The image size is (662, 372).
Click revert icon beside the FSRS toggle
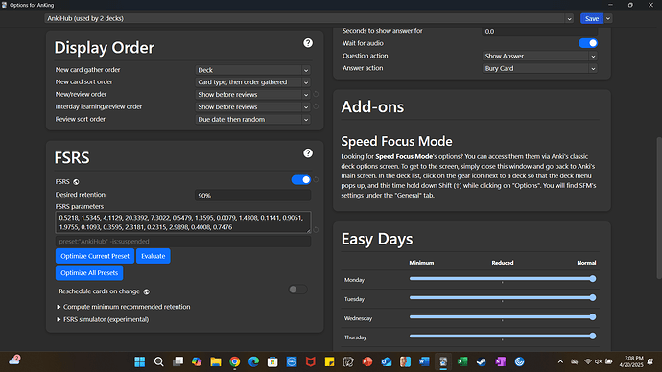pyautogui.click(x=316, y=179)
